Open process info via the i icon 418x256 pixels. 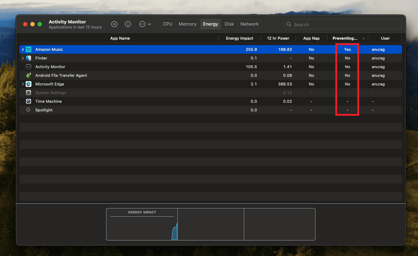pyautogui.click(x=128, y=24)
